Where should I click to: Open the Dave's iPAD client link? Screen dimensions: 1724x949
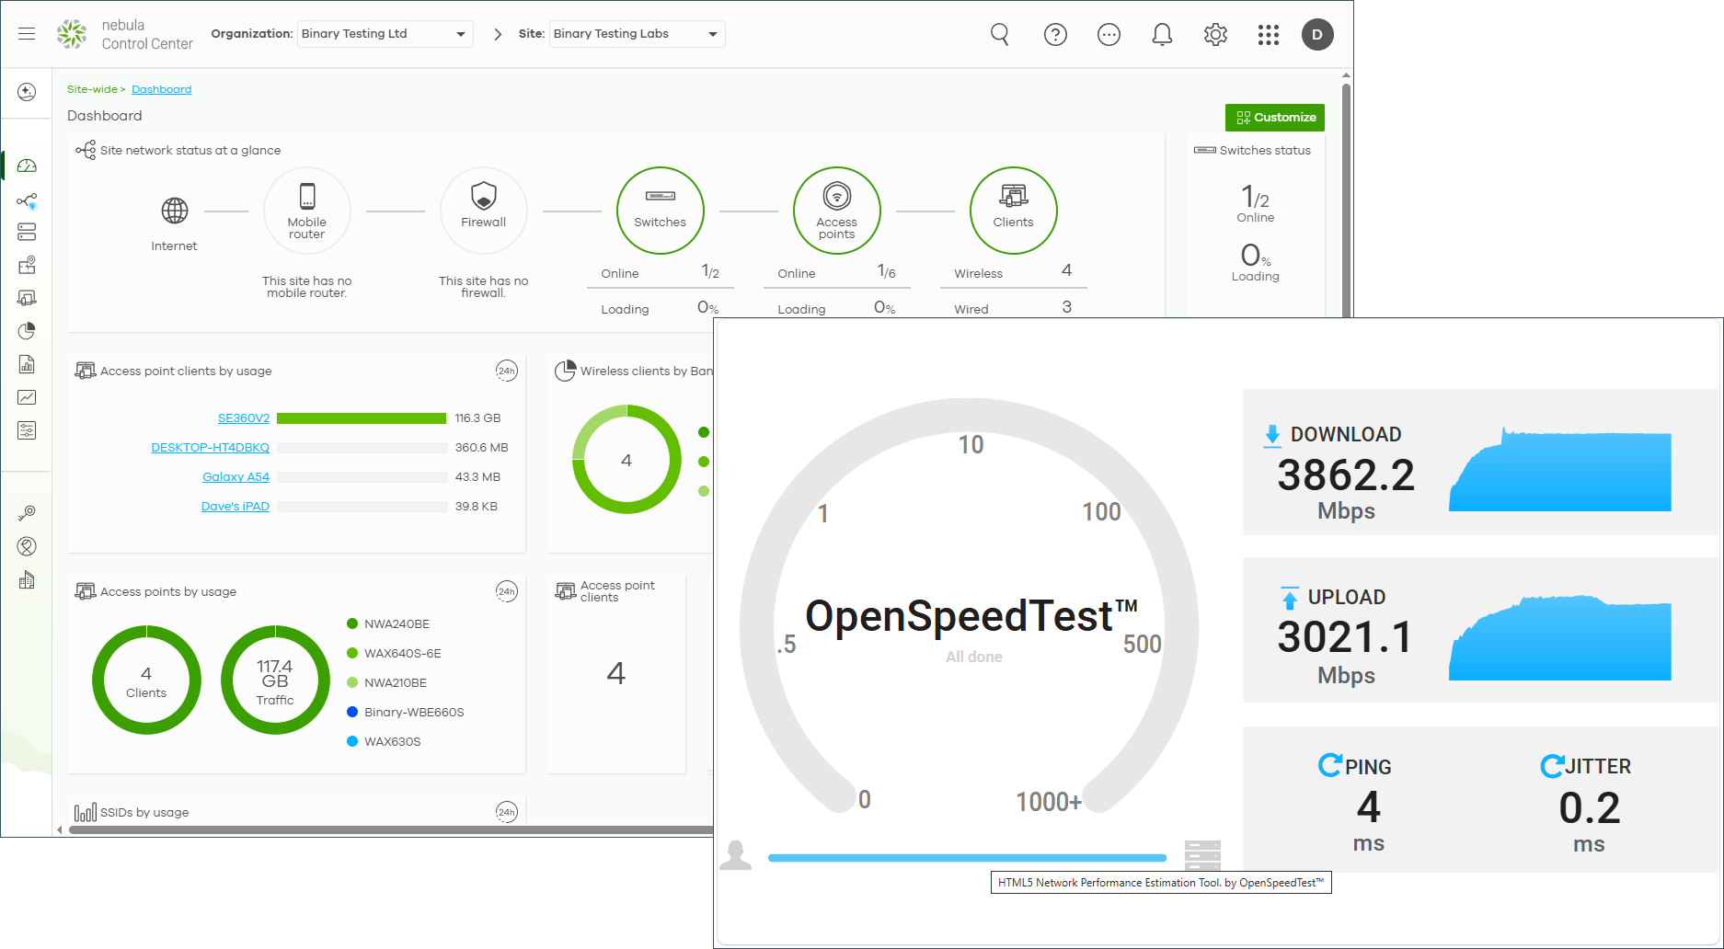[x=236, y=507]
